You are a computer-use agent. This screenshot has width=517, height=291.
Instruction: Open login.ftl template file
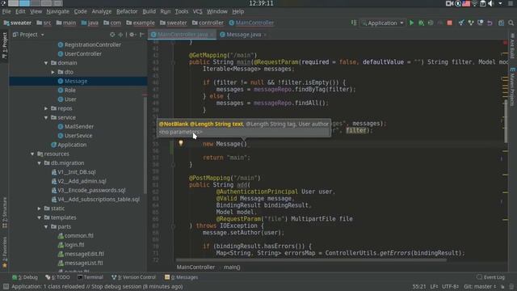[x=74, y=245]
